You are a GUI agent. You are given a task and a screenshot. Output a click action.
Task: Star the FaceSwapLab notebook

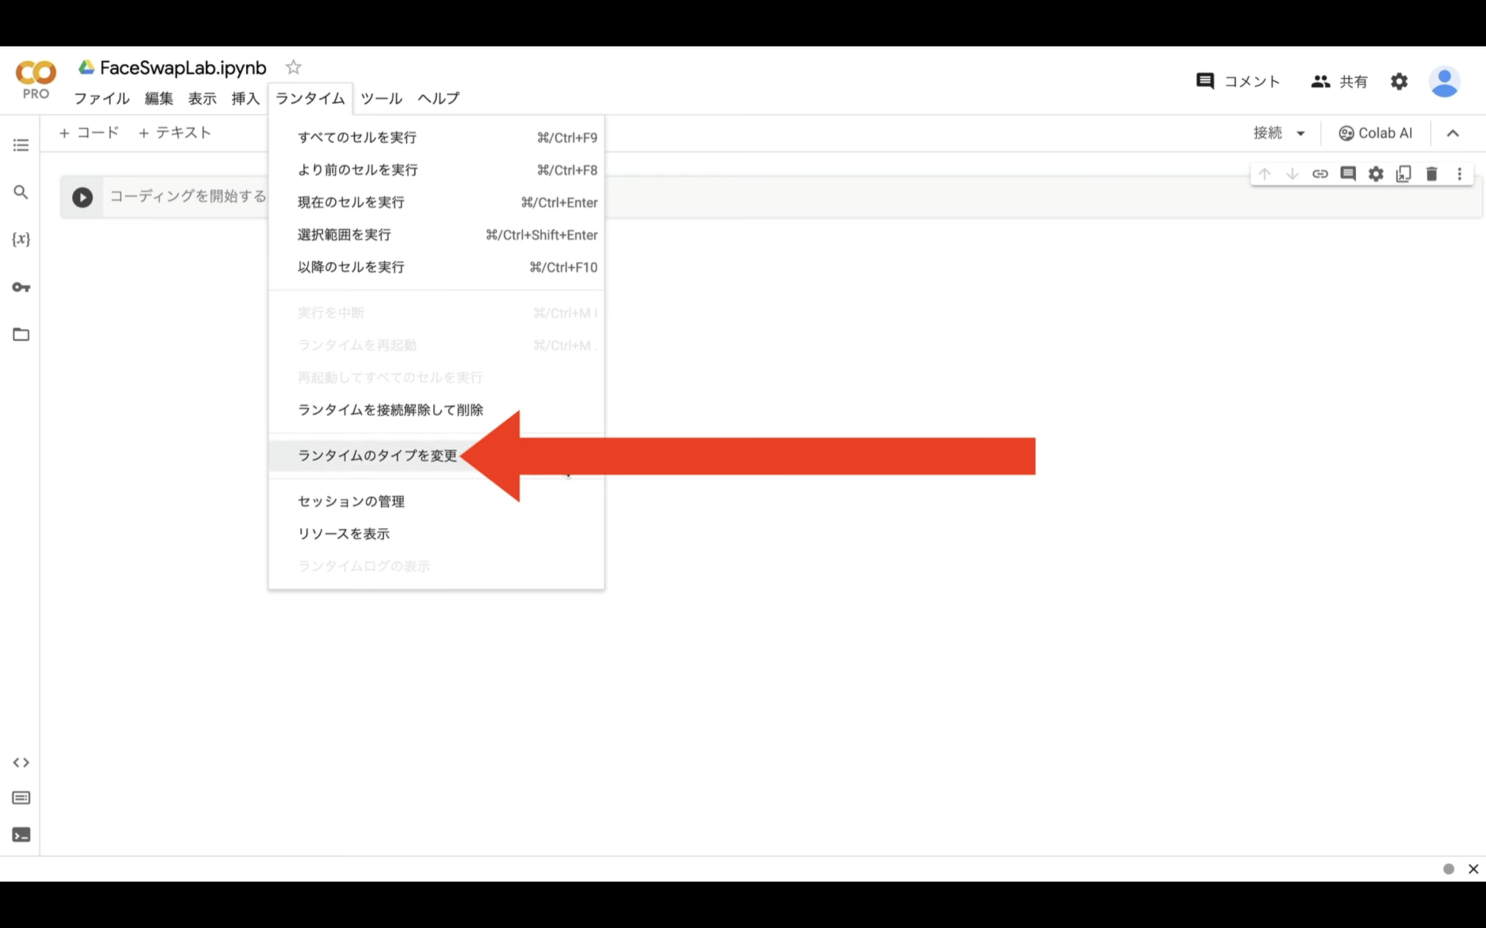click(x=293, y=67)
